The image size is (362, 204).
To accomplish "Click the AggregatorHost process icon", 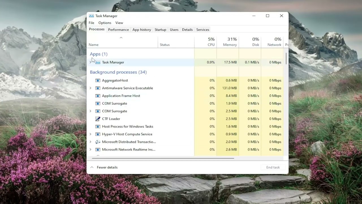I will tap(98, 80).
